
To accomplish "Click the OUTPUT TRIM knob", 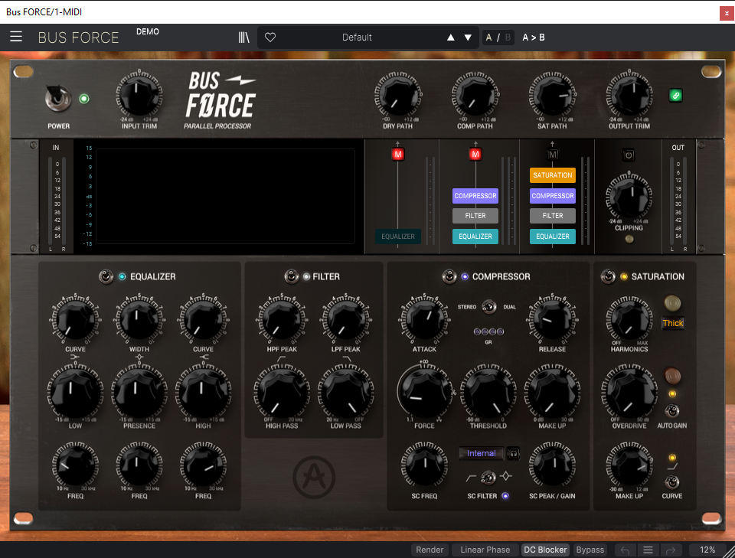I will (629, 96).
